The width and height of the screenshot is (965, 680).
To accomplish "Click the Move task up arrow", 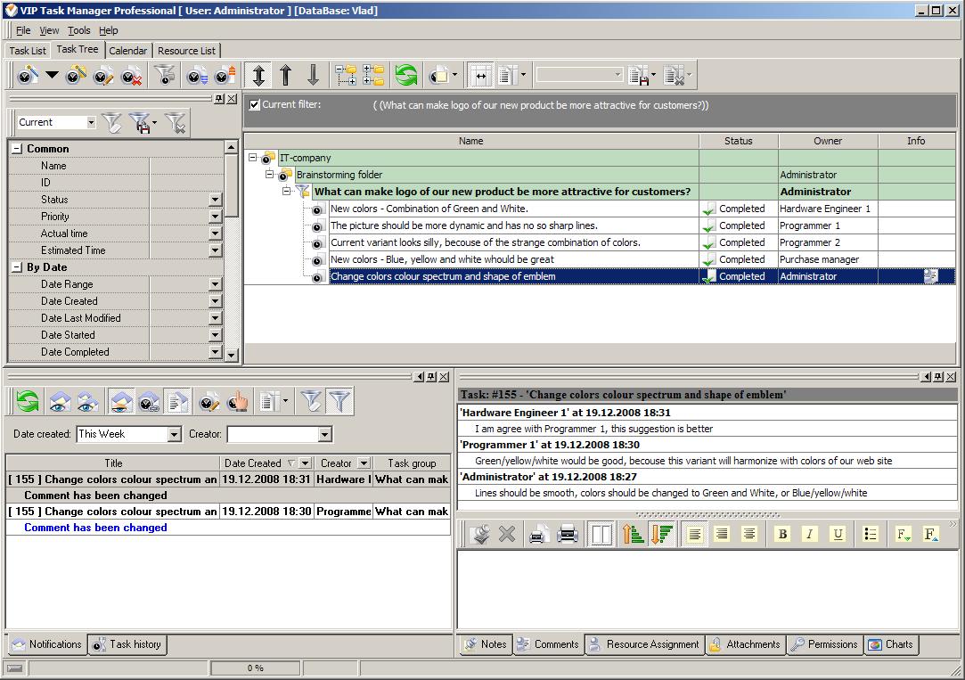I will point(285,76).
